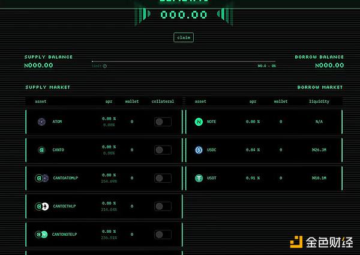
Task: Click the borrow market wallet column header
Action: (x=281, y=102)
